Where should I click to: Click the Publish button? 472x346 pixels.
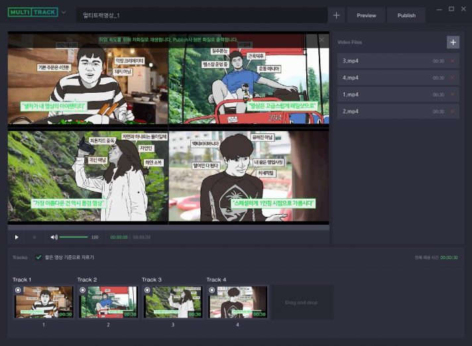pyautogui.click(x=406, y=15)
